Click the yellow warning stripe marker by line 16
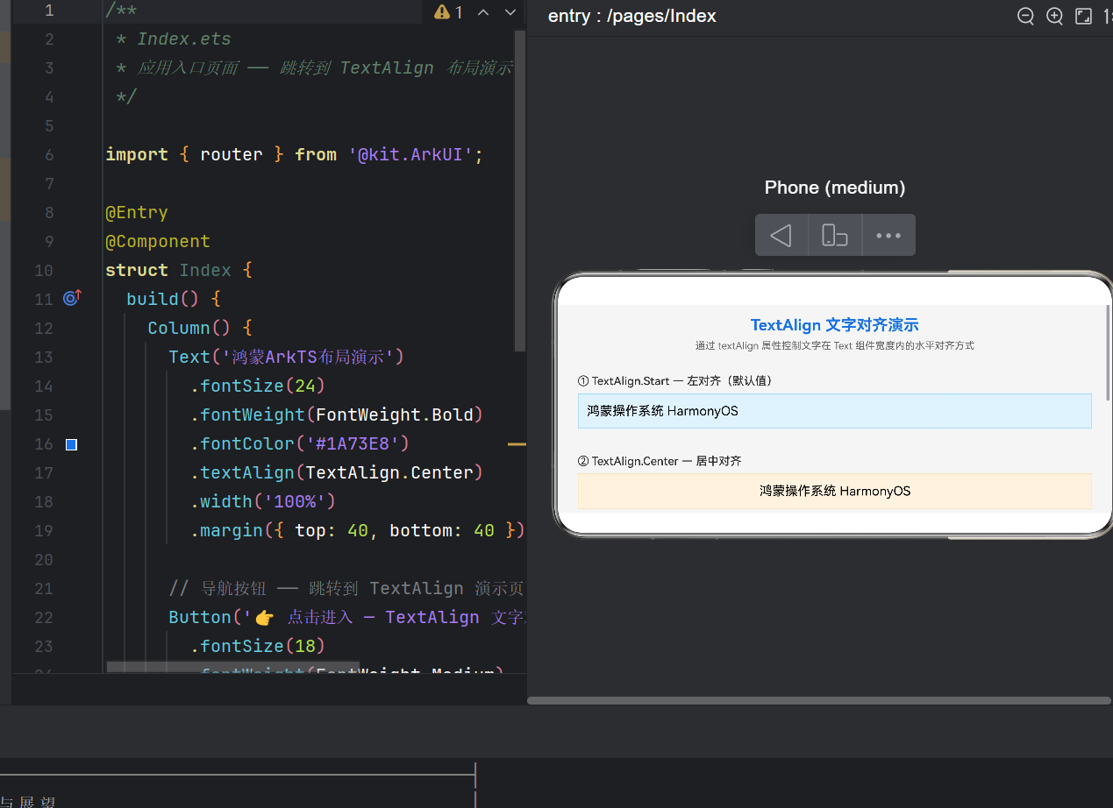Image resolution: width=1113 pixels, height=808 pixels. (x=517, y=444)
